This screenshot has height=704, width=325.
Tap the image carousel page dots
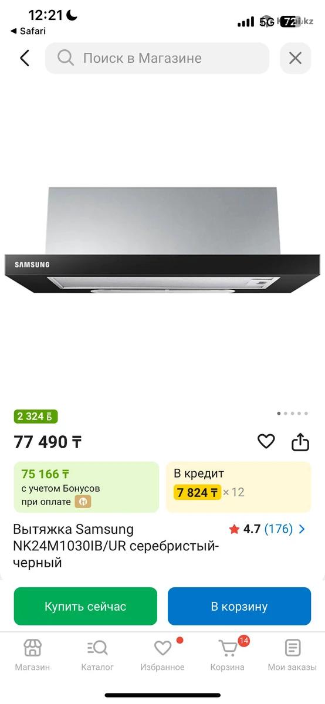click(292, 414)
